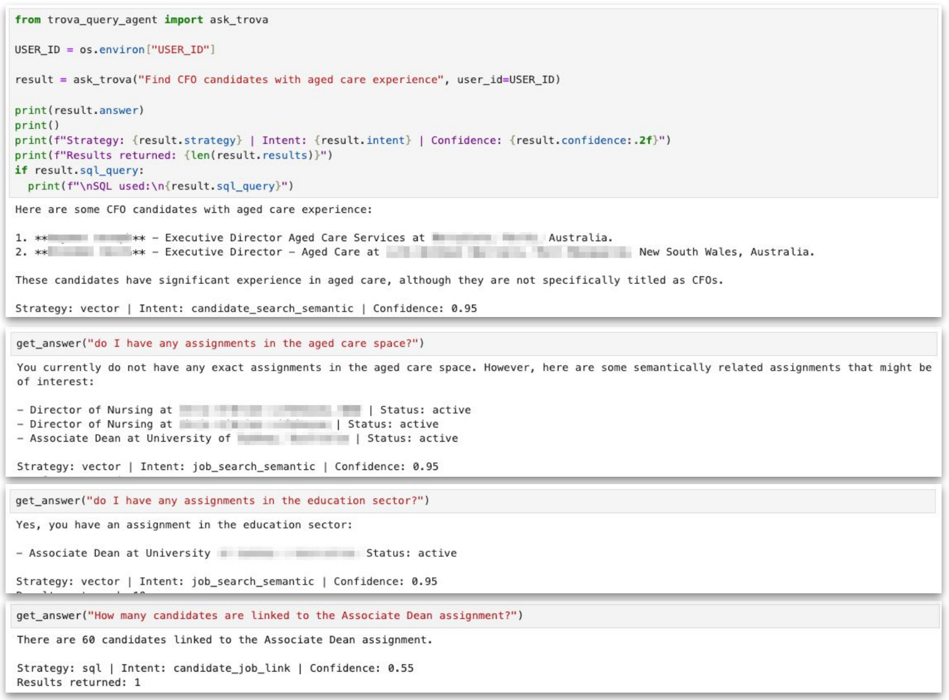Click the get_answer aged care space input cell
Viewport: 949px width, 700px height.
click(473, 344)
